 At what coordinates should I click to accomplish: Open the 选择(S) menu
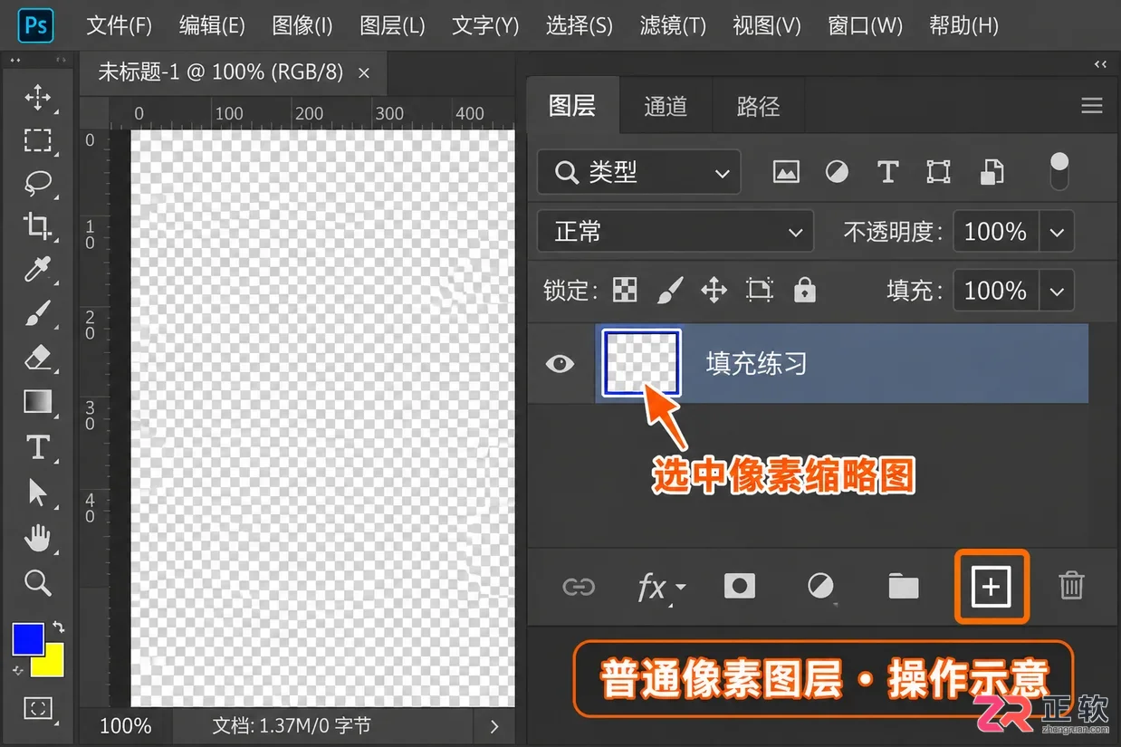pos(580,25)
